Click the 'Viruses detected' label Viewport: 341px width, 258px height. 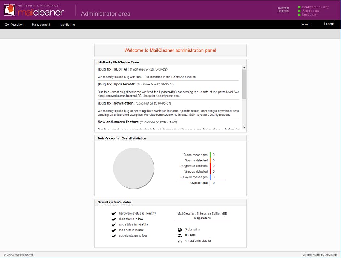click(x=196, y=172)
